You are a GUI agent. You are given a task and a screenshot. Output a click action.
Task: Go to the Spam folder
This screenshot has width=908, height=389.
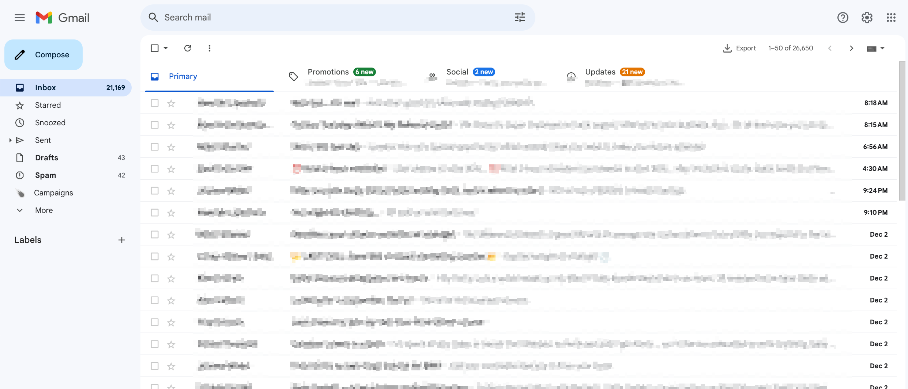[x=45, y=175]
